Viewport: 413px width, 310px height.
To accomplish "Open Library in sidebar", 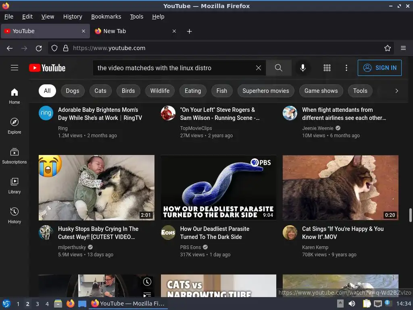I will click(x=15, y=186).
